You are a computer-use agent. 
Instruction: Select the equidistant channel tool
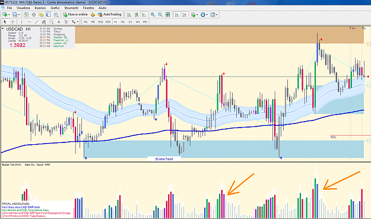click(44, 22)
